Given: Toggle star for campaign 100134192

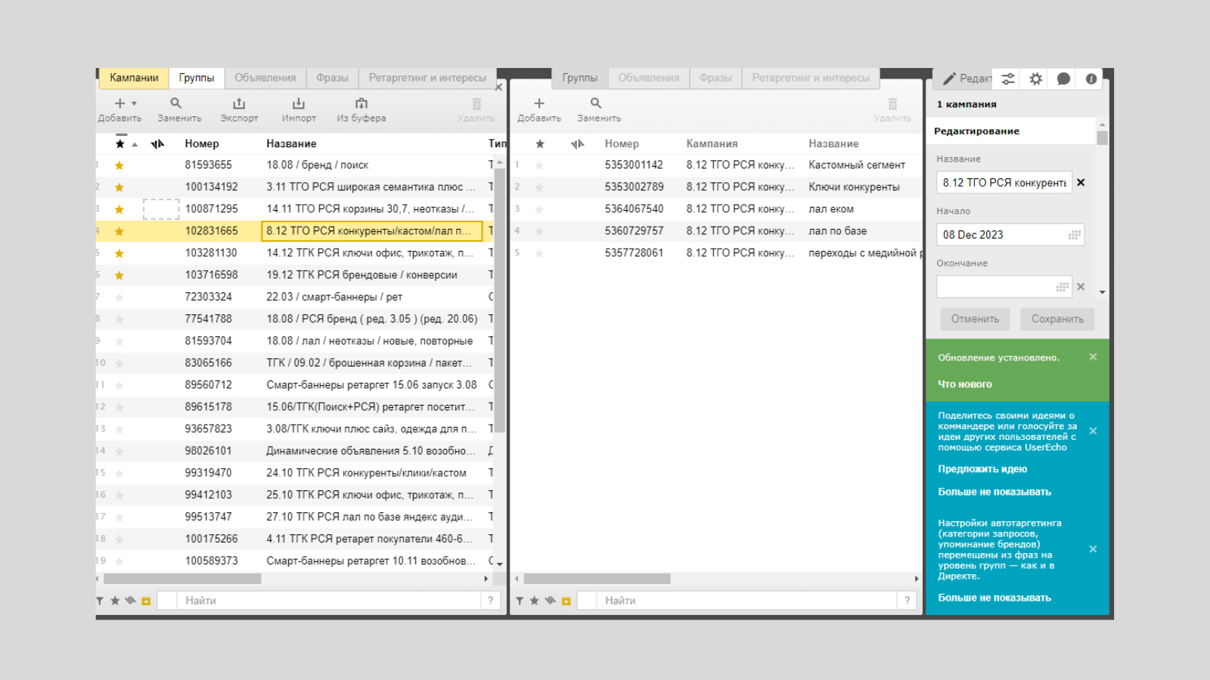Looking at the screenshot, I should (x=119, y=187).
